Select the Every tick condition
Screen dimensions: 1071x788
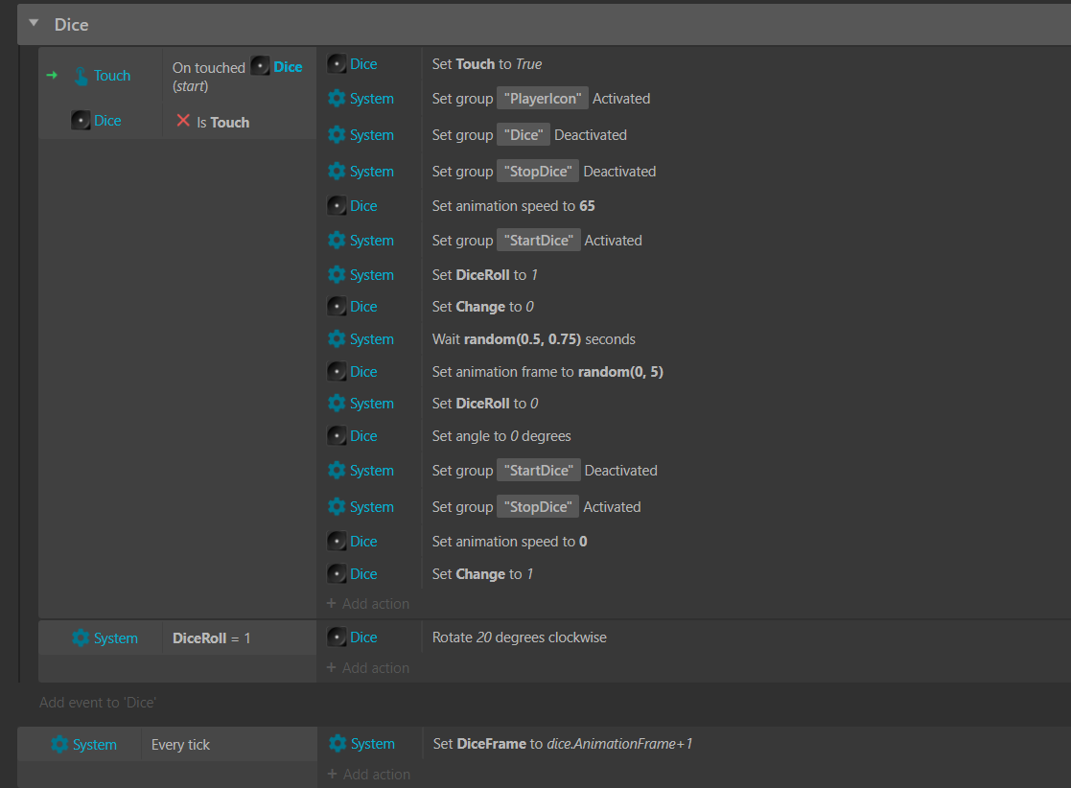click(x=180, y=745)
